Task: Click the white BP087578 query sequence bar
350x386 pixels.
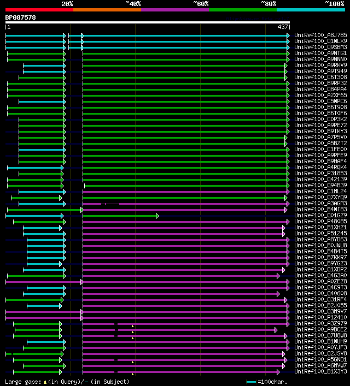Action: pyautogui.click(x=148, y=22)
